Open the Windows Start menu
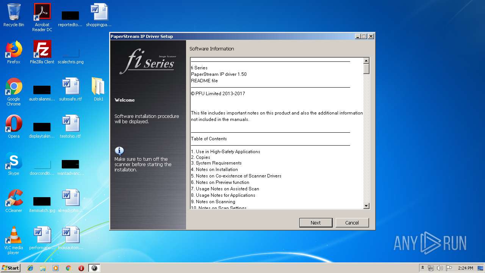This screenshot has width=485, height=273. tap(11, 268)
